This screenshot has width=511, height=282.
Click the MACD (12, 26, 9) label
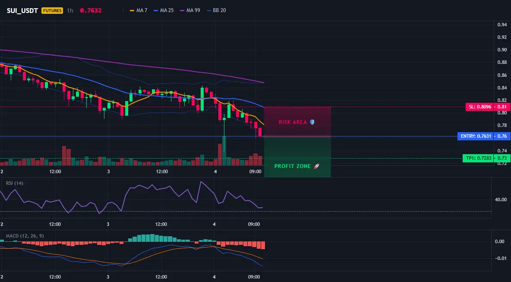pos(25,236)
